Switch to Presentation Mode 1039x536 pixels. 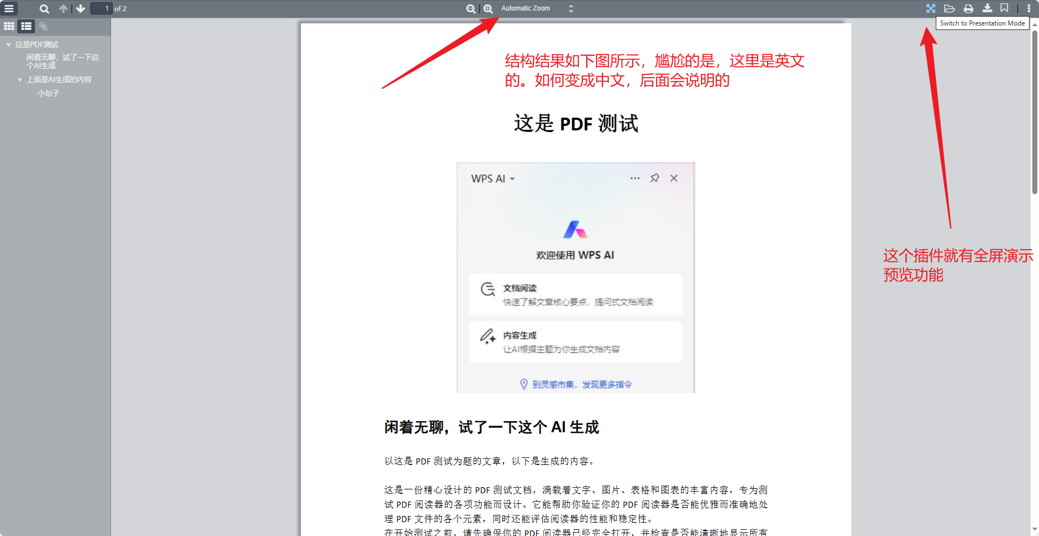tap(931, 8)
